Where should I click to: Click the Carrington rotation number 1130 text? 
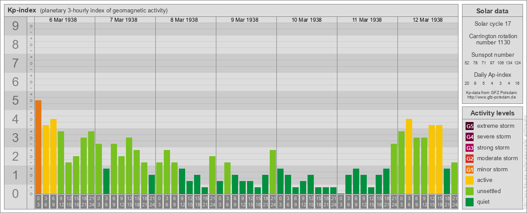492,39
